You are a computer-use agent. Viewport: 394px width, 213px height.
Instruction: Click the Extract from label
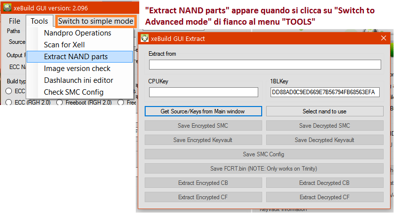[x=162, y=54]
